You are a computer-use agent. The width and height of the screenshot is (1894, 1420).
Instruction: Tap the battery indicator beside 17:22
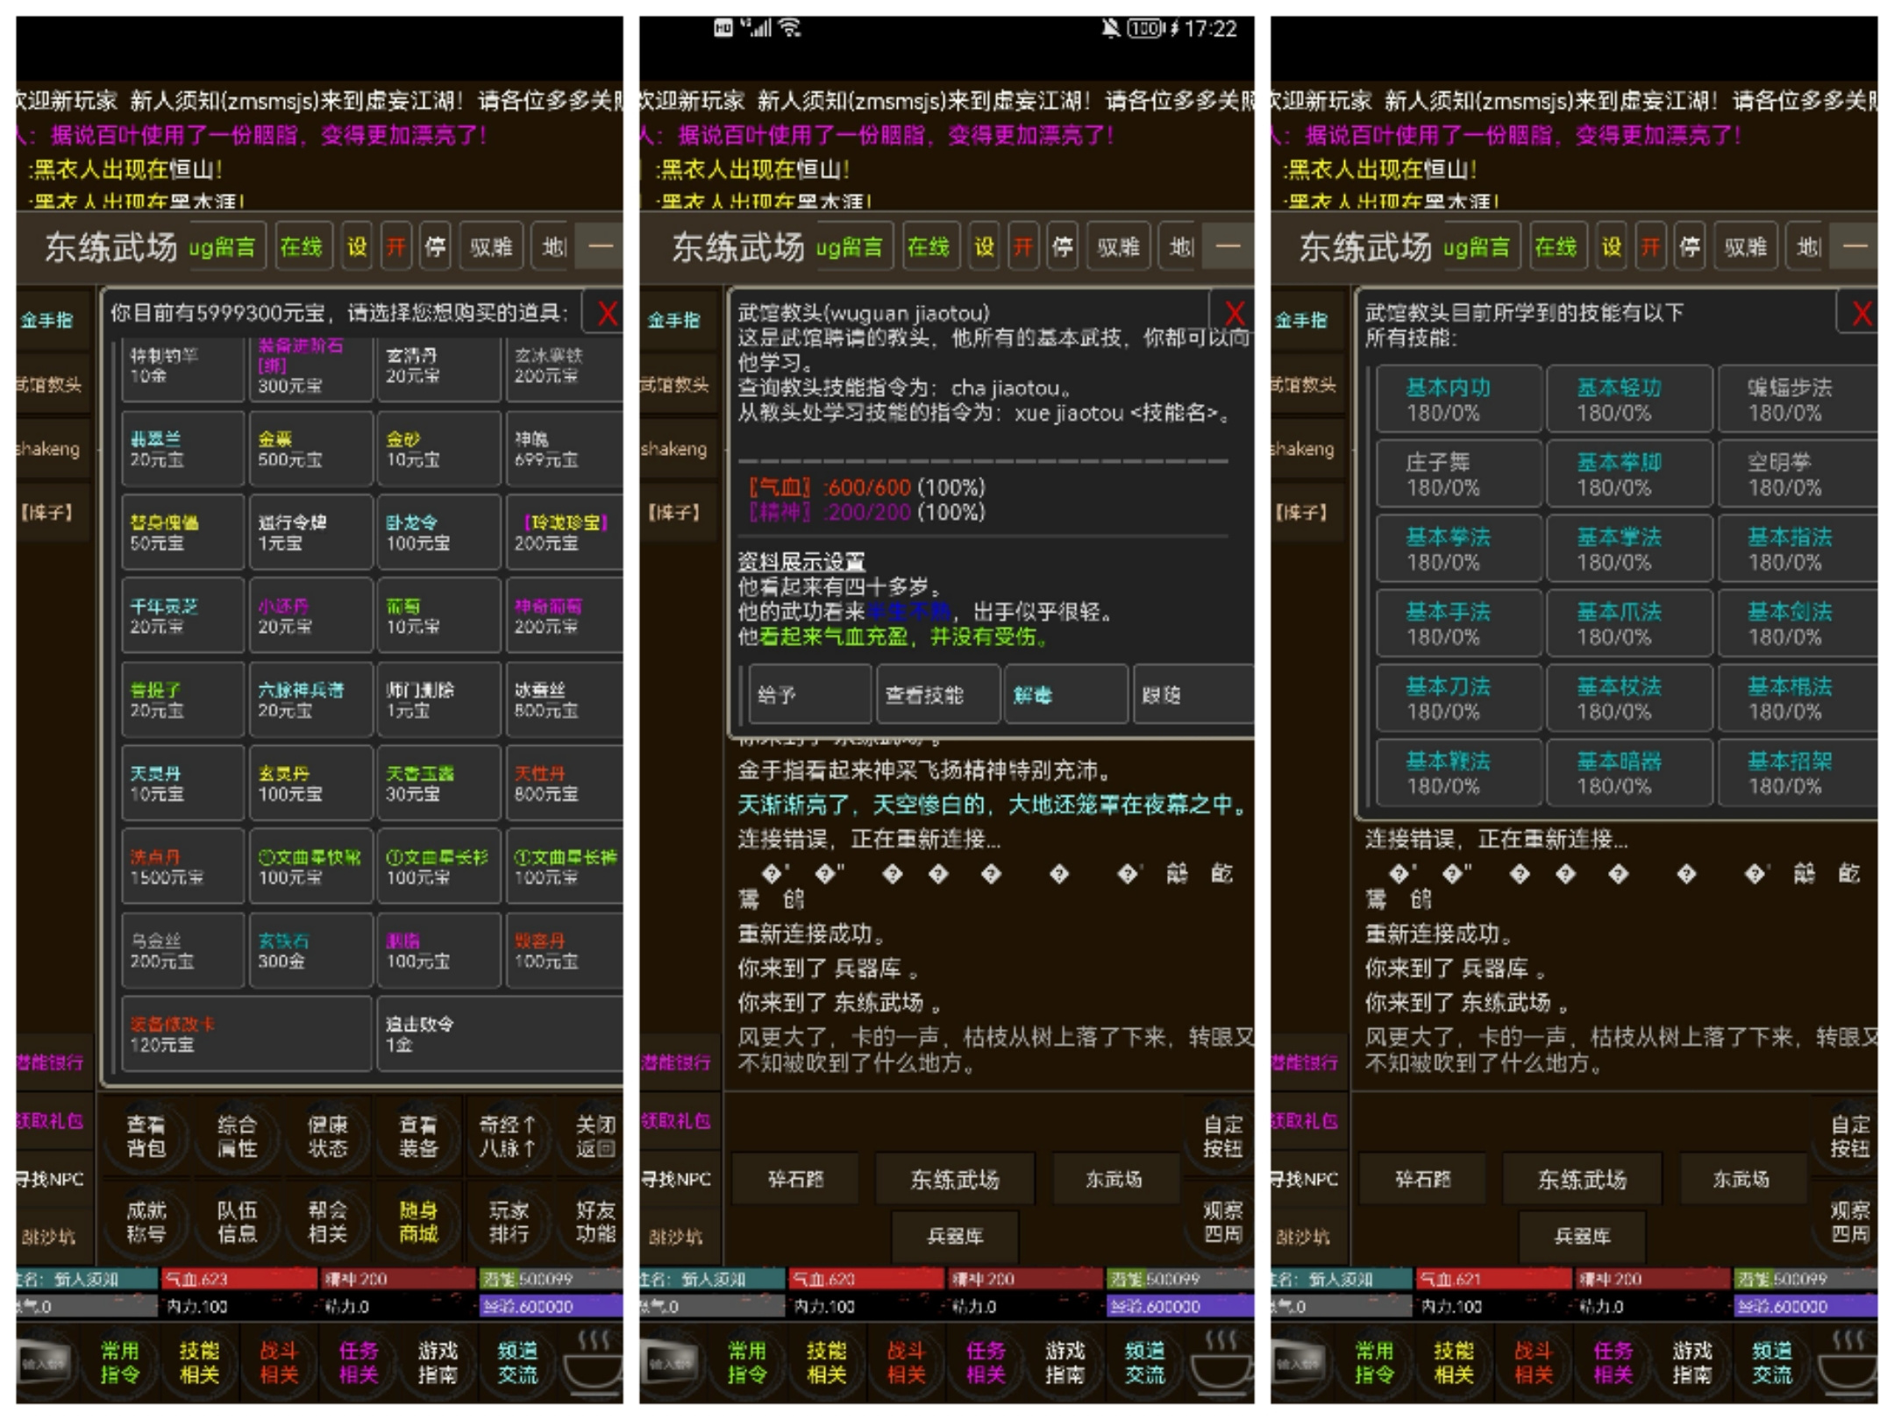(1146, 28)
